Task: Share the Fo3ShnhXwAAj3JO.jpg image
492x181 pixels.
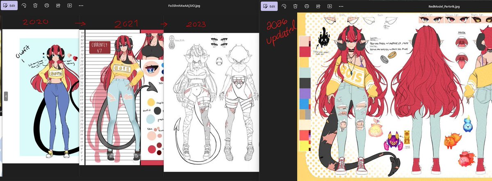Action: [x=58, y=6]
